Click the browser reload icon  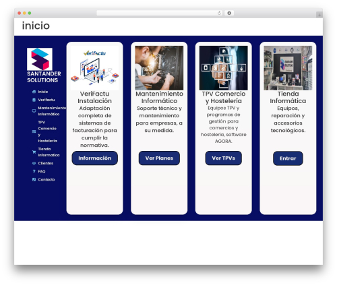[219, 13]
